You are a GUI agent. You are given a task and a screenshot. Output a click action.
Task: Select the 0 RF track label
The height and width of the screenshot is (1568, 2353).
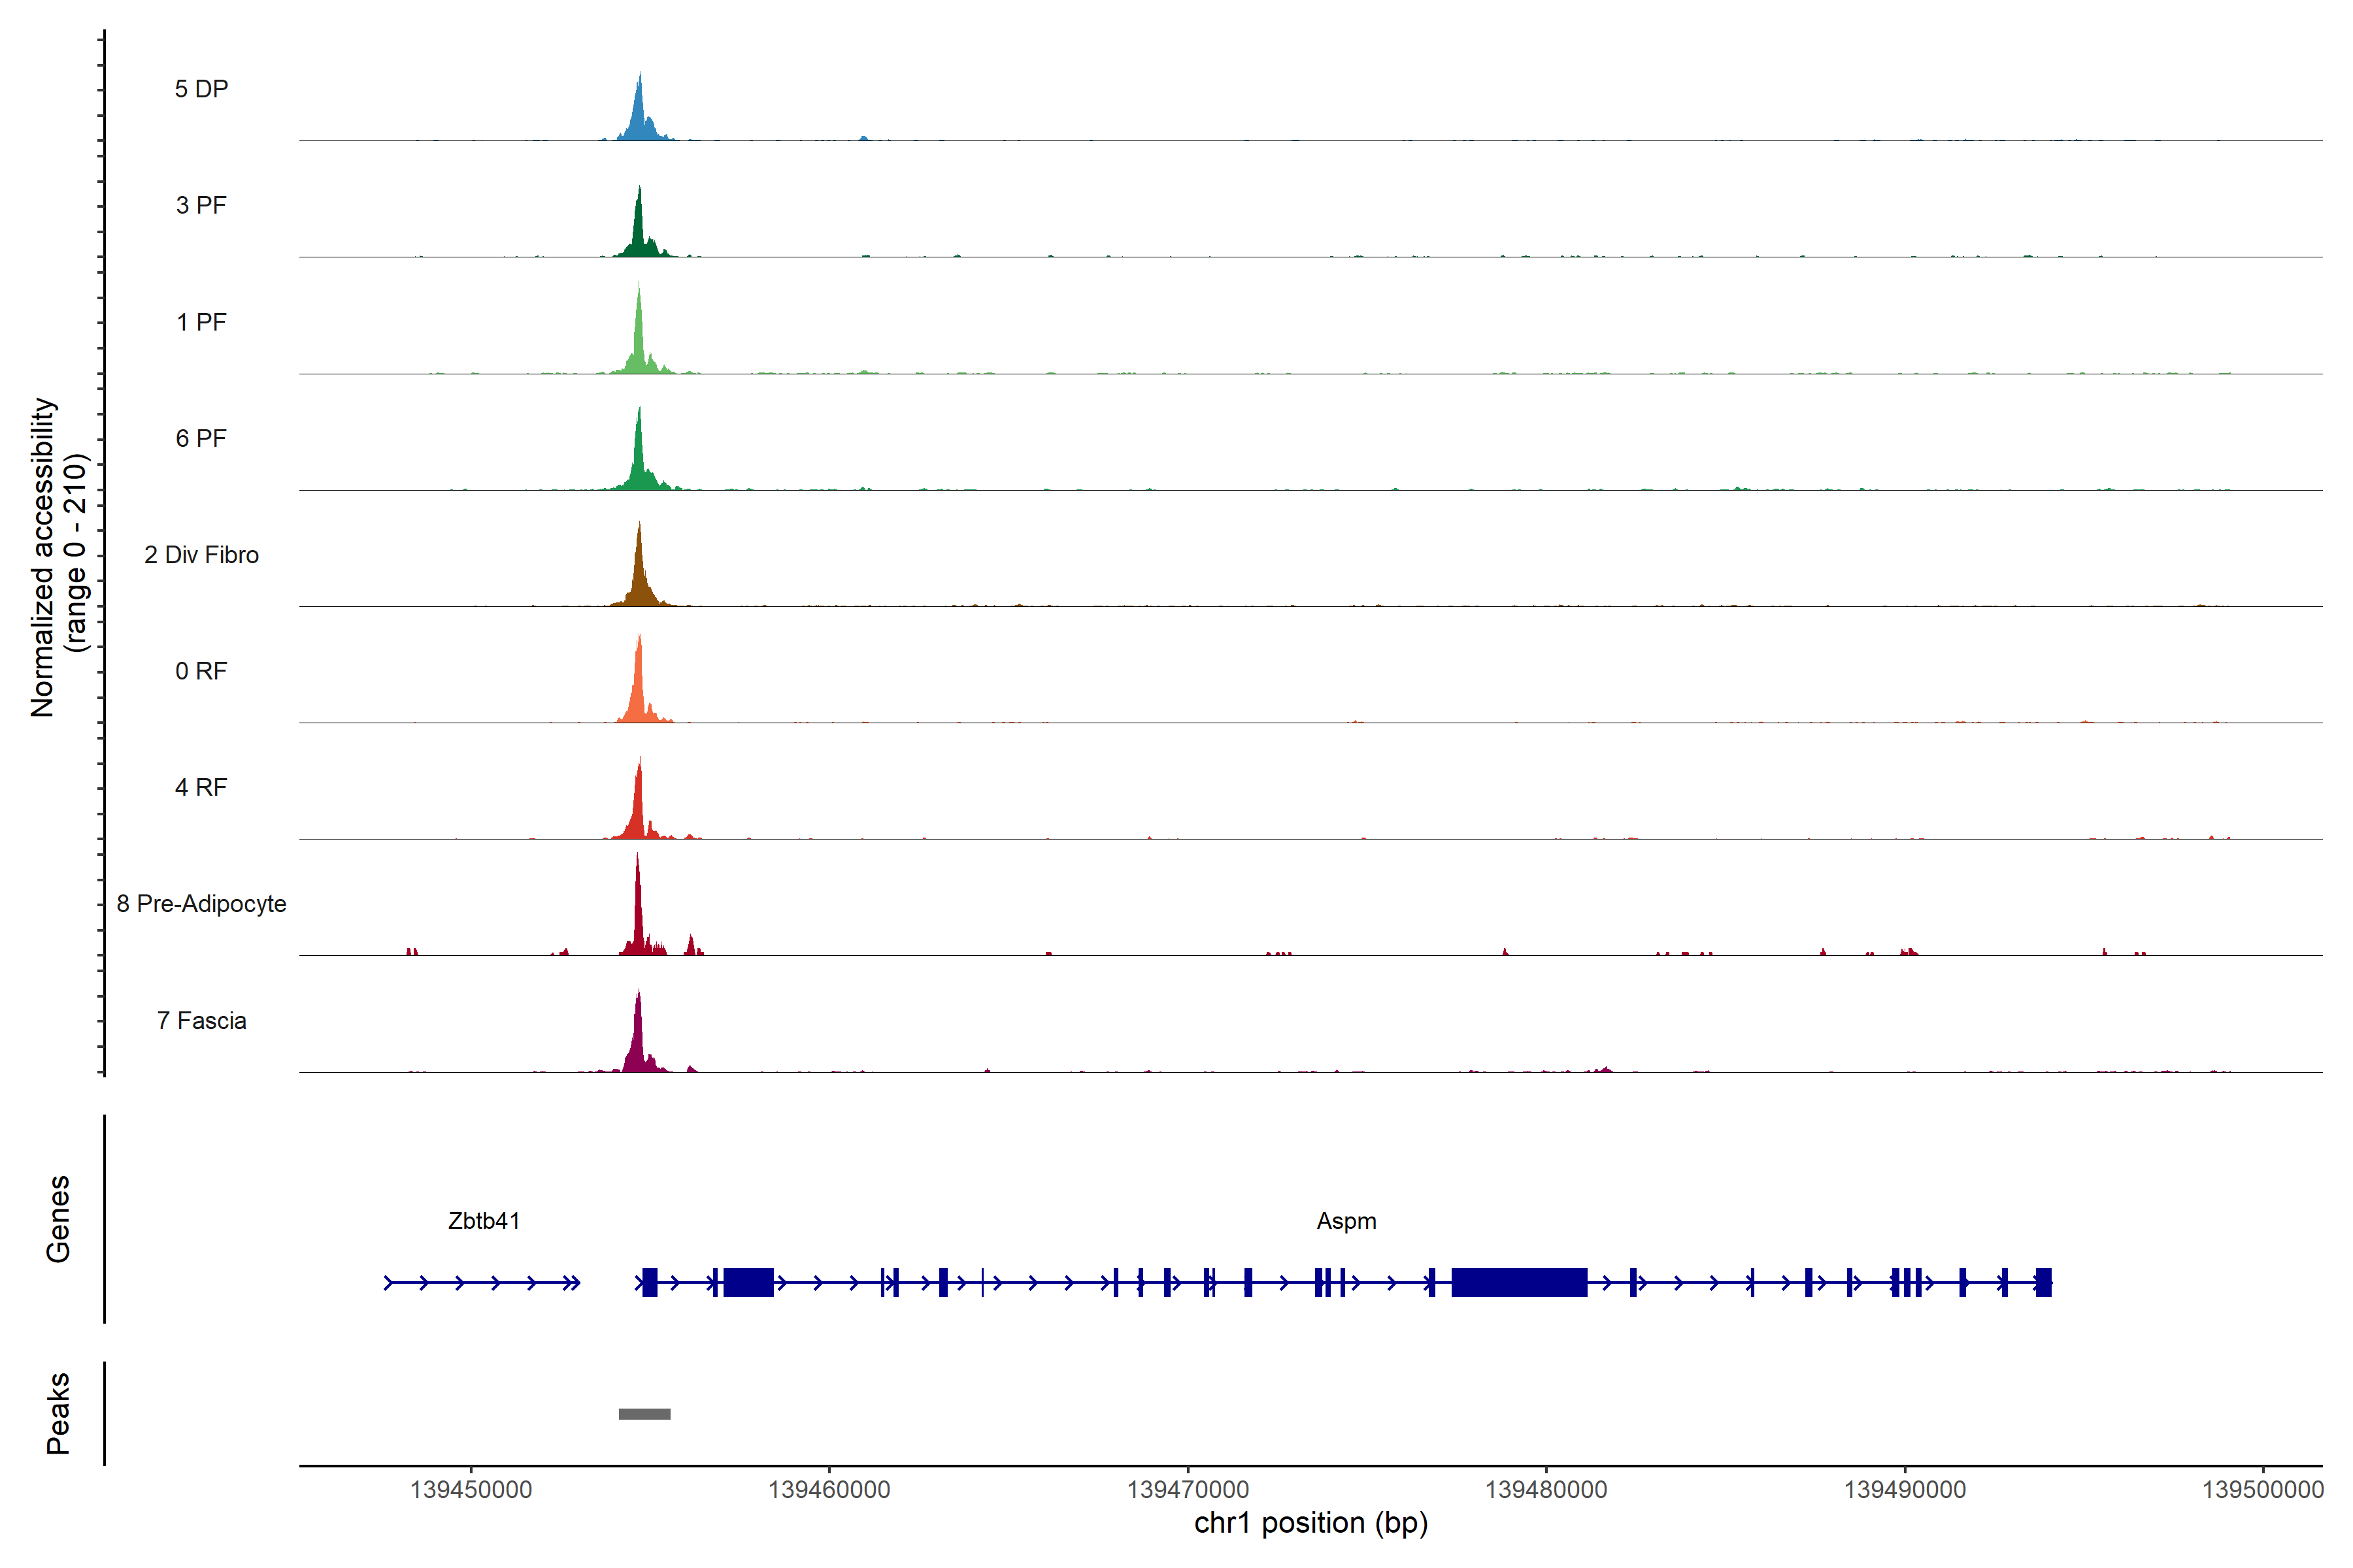201,671
